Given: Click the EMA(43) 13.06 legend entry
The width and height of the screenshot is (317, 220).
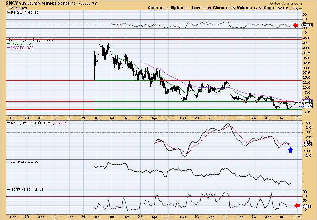Looking at the screenshot, I should (x=20, y=48).
